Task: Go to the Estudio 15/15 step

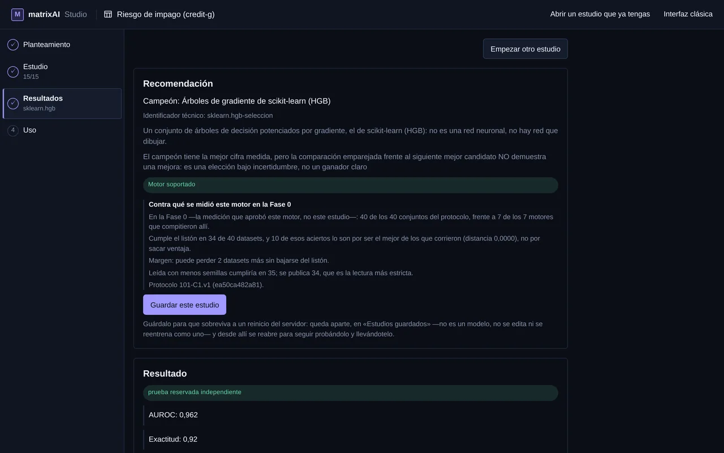Action: 62,71
